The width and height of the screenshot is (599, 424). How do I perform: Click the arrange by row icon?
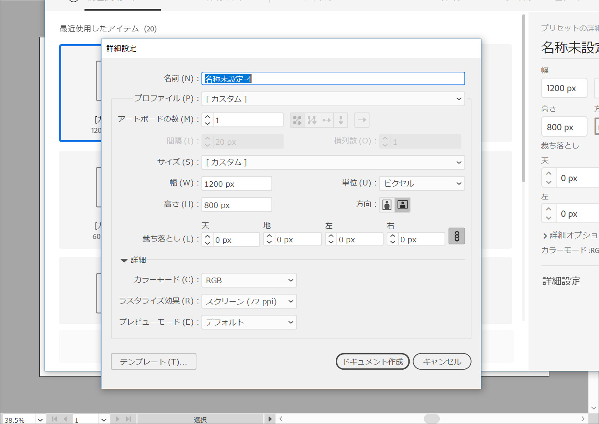pyautogui.click(x=326, y=121)
